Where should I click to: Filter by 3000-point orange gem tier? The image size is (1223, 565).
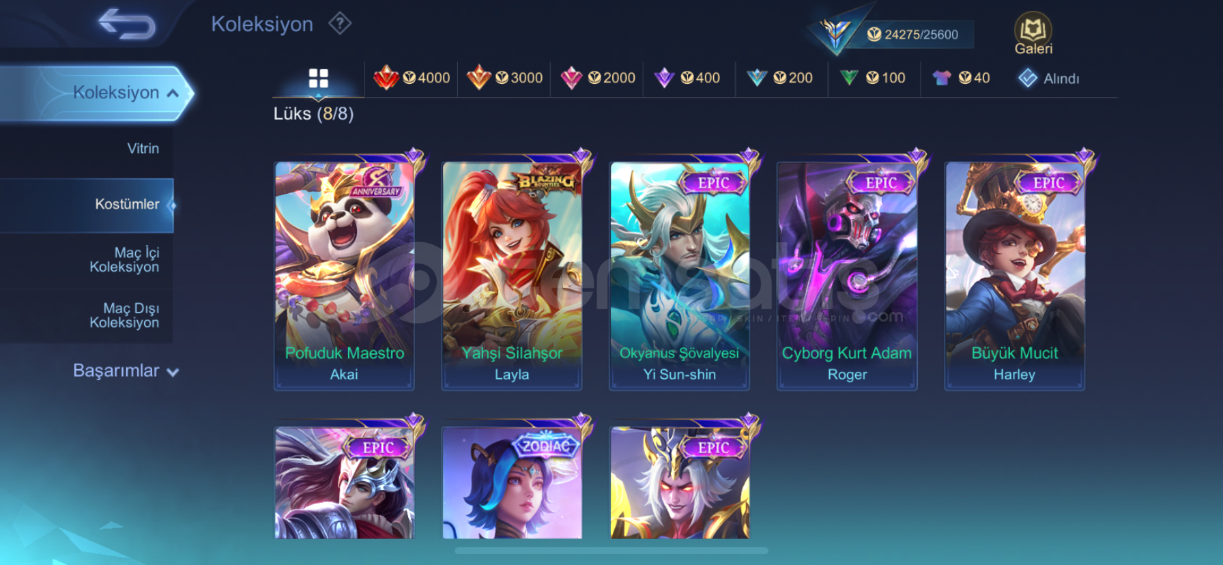(x=504, y=78)
